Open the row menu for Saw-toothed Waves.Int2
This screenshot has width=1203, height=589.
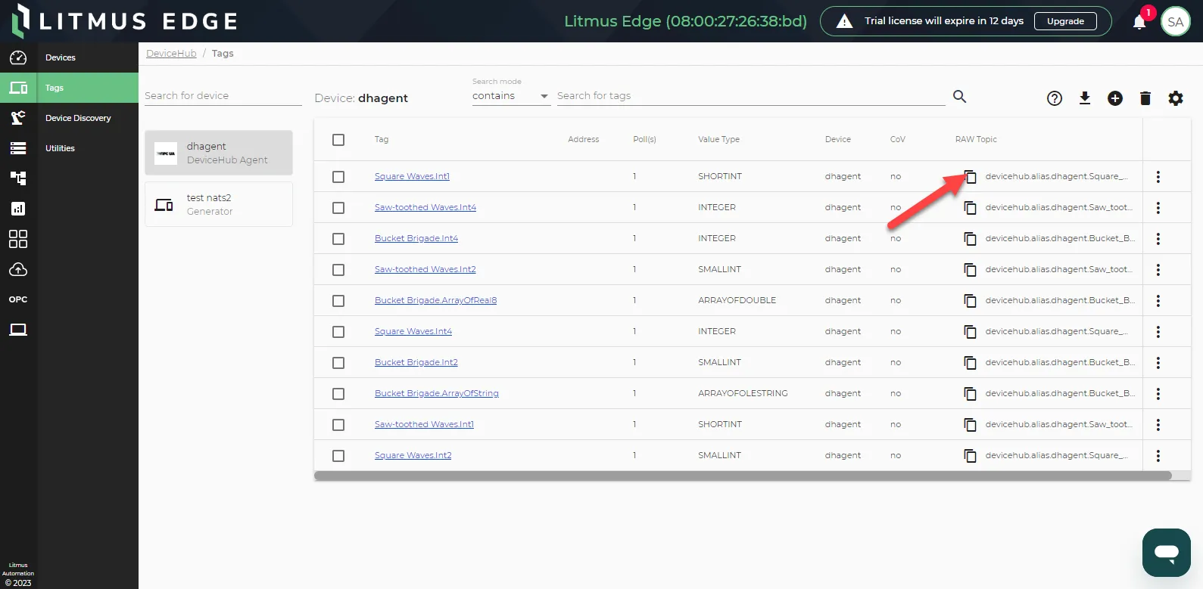(1158, 270)
